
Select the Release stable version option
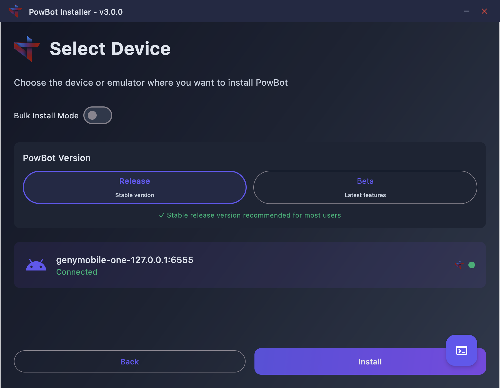[x=135, y=187]
